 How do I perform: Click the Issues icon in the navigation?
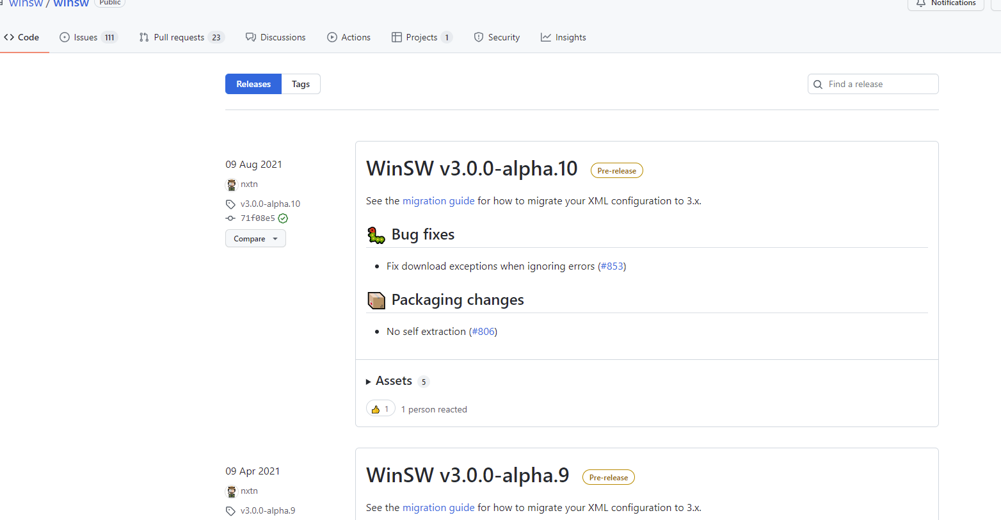pos(63,37)
